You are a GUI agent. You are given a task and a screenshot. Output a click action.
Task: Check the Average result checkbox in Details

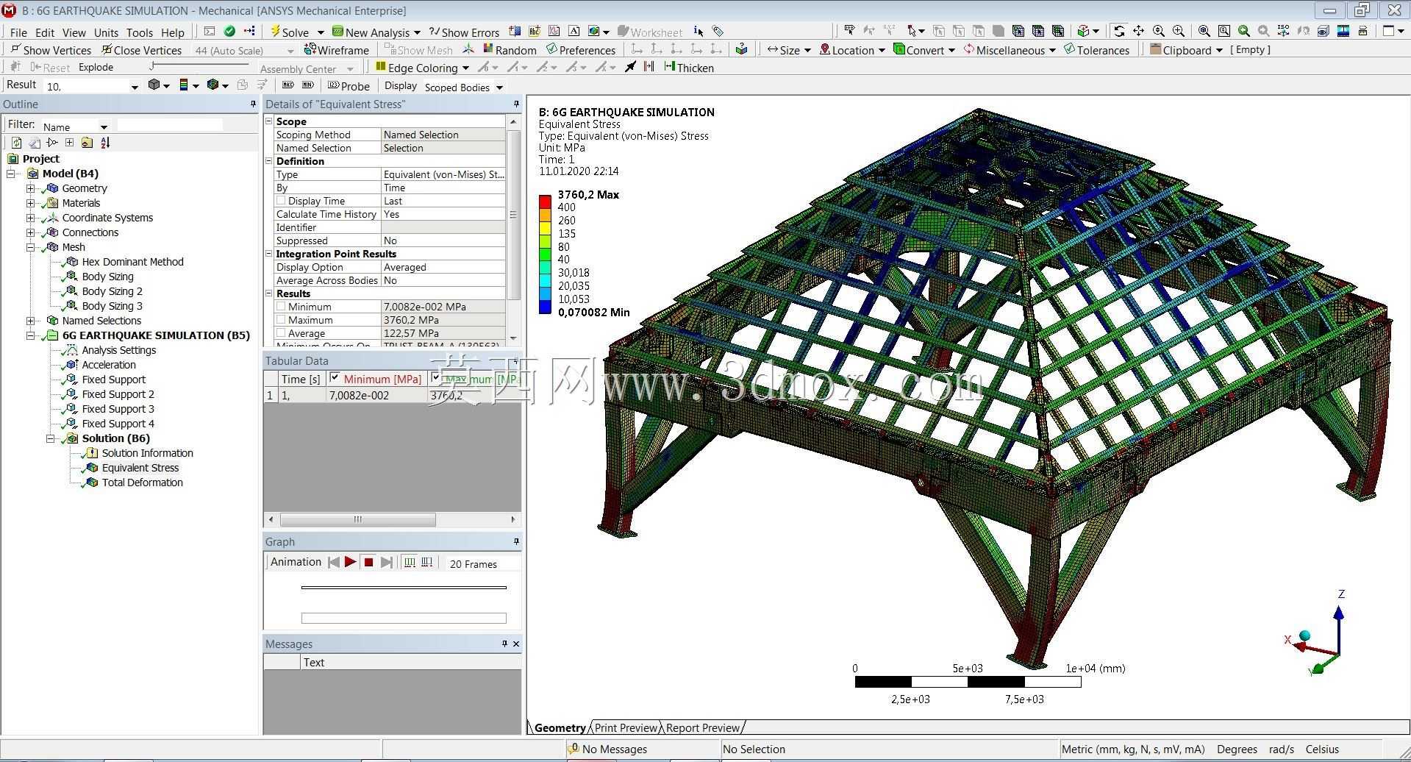[281, 333]
